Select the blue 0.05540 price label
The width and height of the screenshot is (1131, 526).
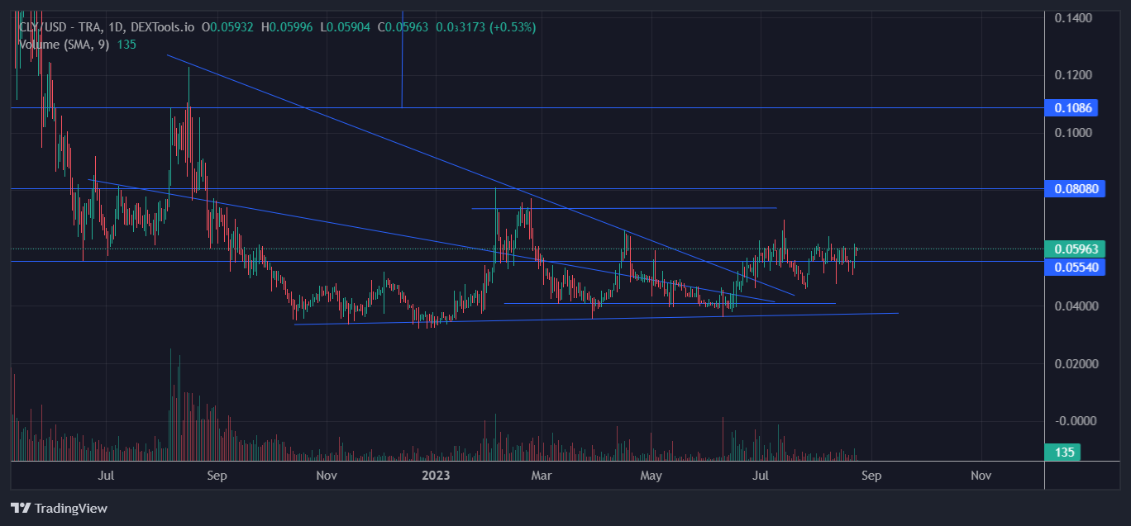(x=1076, y=268)
